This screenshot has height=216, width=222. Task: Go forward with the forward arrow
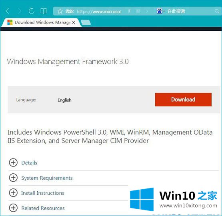click(x=20, y=11)
